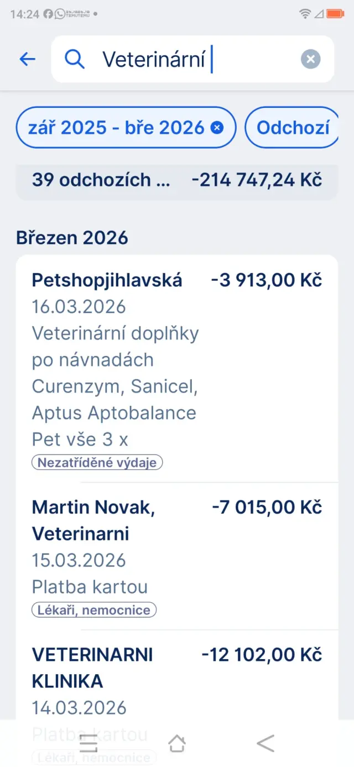This screenshot has height=767, width=354.
Task: Select the Březen 2026 section header
Action: click(72, 238)
